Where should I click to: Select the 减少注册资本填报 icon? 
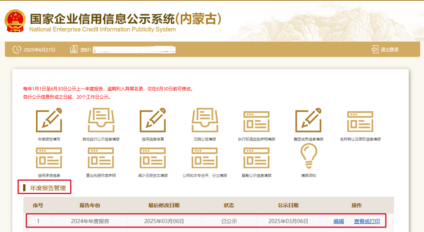coord(153,158)
